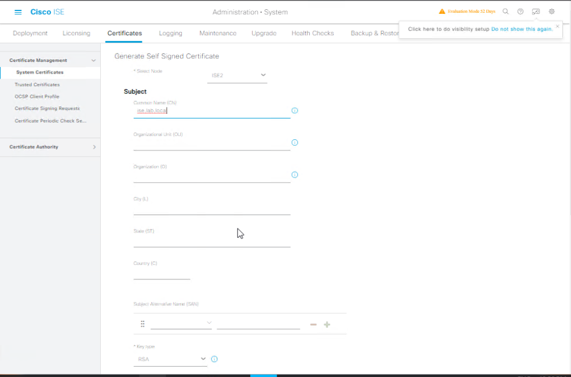Click the SAN row drag handle
Screen dimensions: 571x377
tap(142, 324)
